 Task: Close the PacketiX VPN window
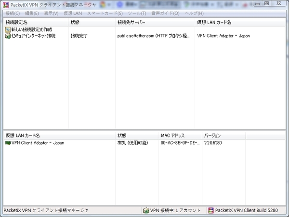[279, 3]
